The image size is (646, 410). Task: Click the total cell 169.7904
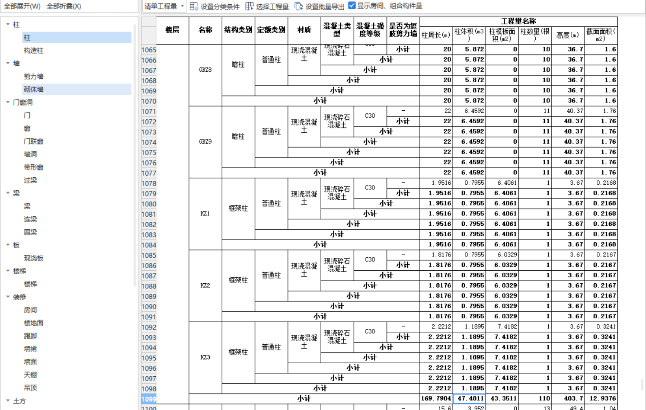[436, 398]
